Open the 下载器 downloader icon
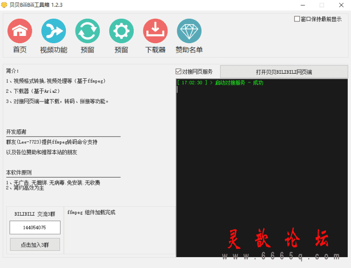The width and height of the screenshot is (351, 268). tap(155, 31)
